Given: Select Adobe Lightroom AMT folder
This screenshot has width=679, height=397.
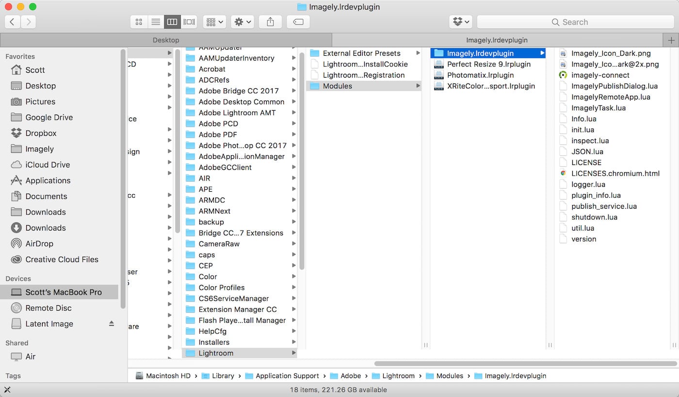Looking at the screenshot, I should pyautogui.click(x=231, y=113).
